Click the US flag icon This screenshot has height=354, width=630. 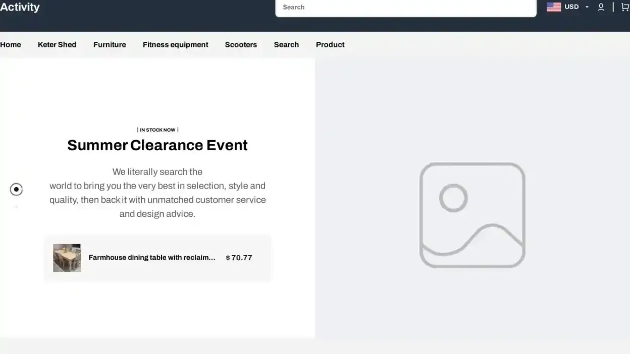(554, 7)
